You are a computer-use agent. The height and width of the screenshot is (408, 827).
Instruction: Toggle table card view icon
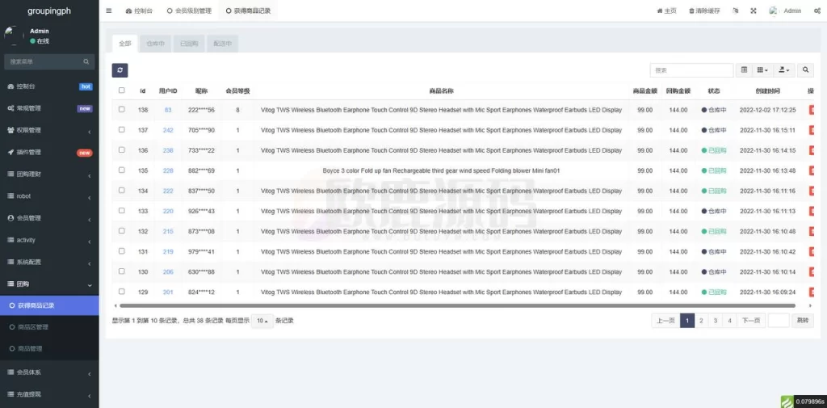[744, 69]
